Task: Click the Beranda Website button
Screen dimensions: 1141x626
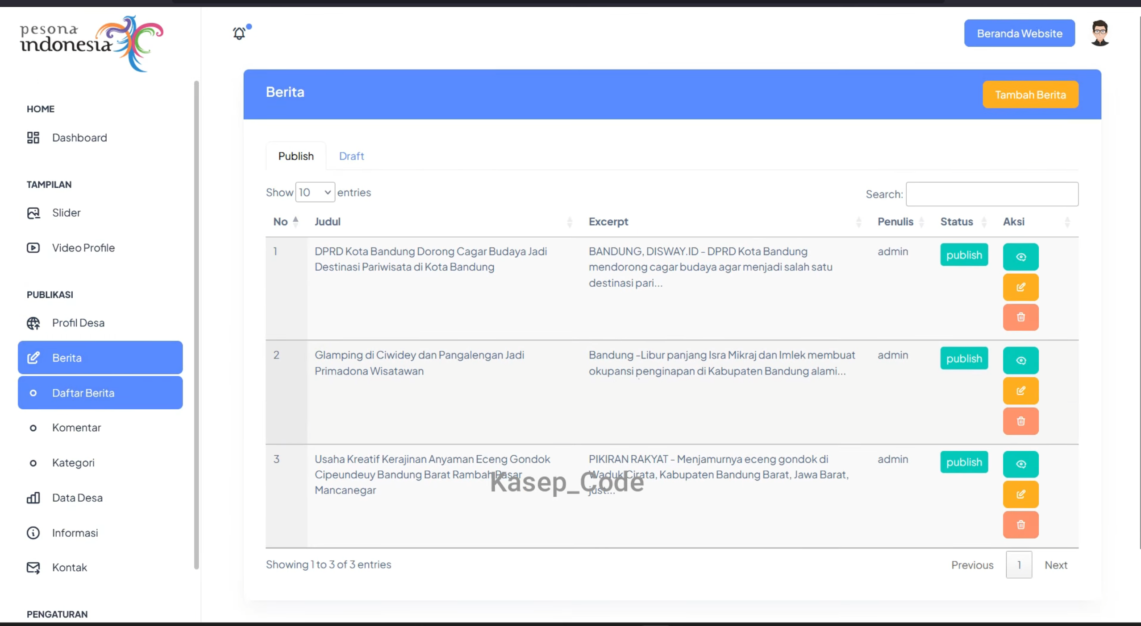Action: pyautogui.click(x=1019, y=33)
